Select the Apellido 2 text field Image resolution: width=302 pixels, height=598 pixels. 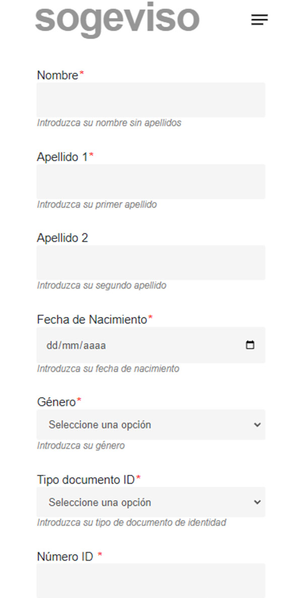(x=150, y=262)
